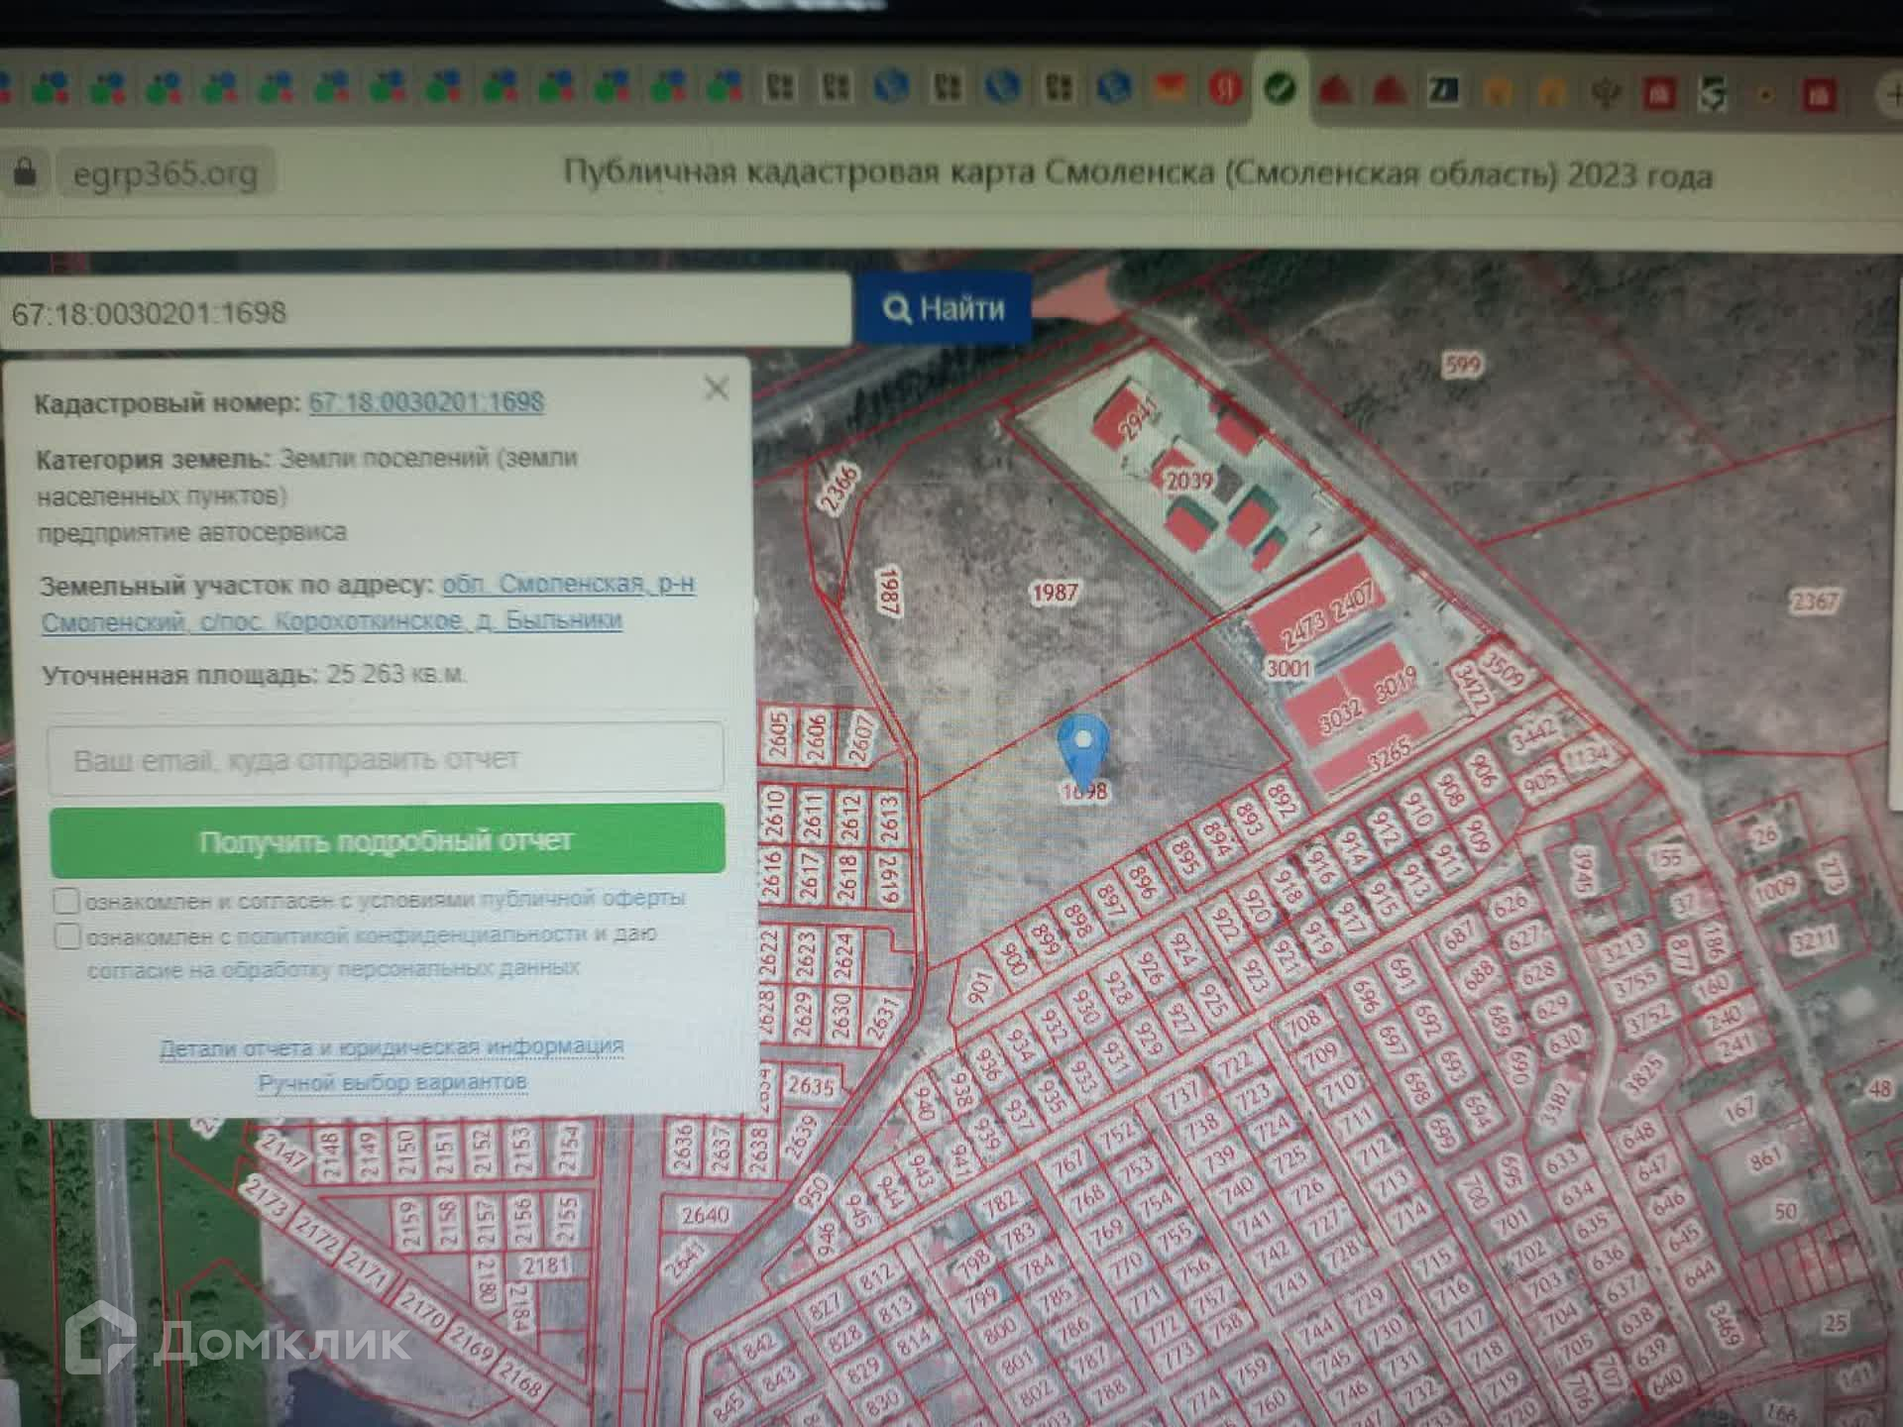Screen dimensions: 1903x1427
Task: Check the публичной оферты agreement box
Action: point(66,901)
